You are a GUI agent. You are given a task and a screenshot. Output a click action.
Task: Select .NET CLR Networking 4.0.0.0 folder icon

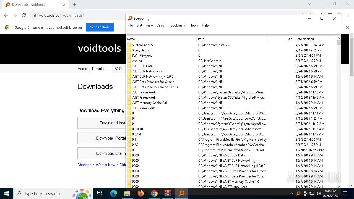point(129,76)
